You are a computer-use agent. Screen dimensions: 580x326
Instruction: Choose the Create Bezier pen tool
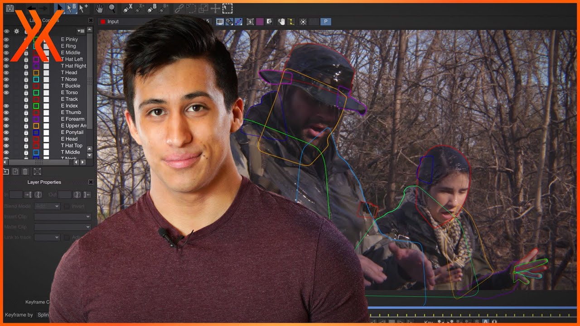coord(151,8)
